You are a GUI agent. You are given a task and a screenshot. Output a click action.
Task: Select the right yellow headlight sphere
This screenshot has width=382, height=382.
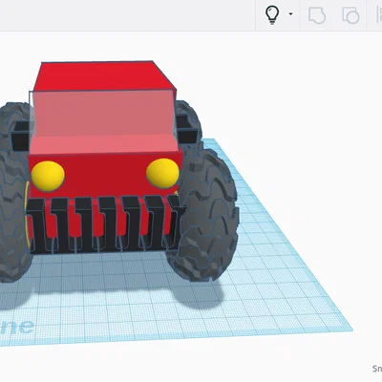click(x=162, y=173)
